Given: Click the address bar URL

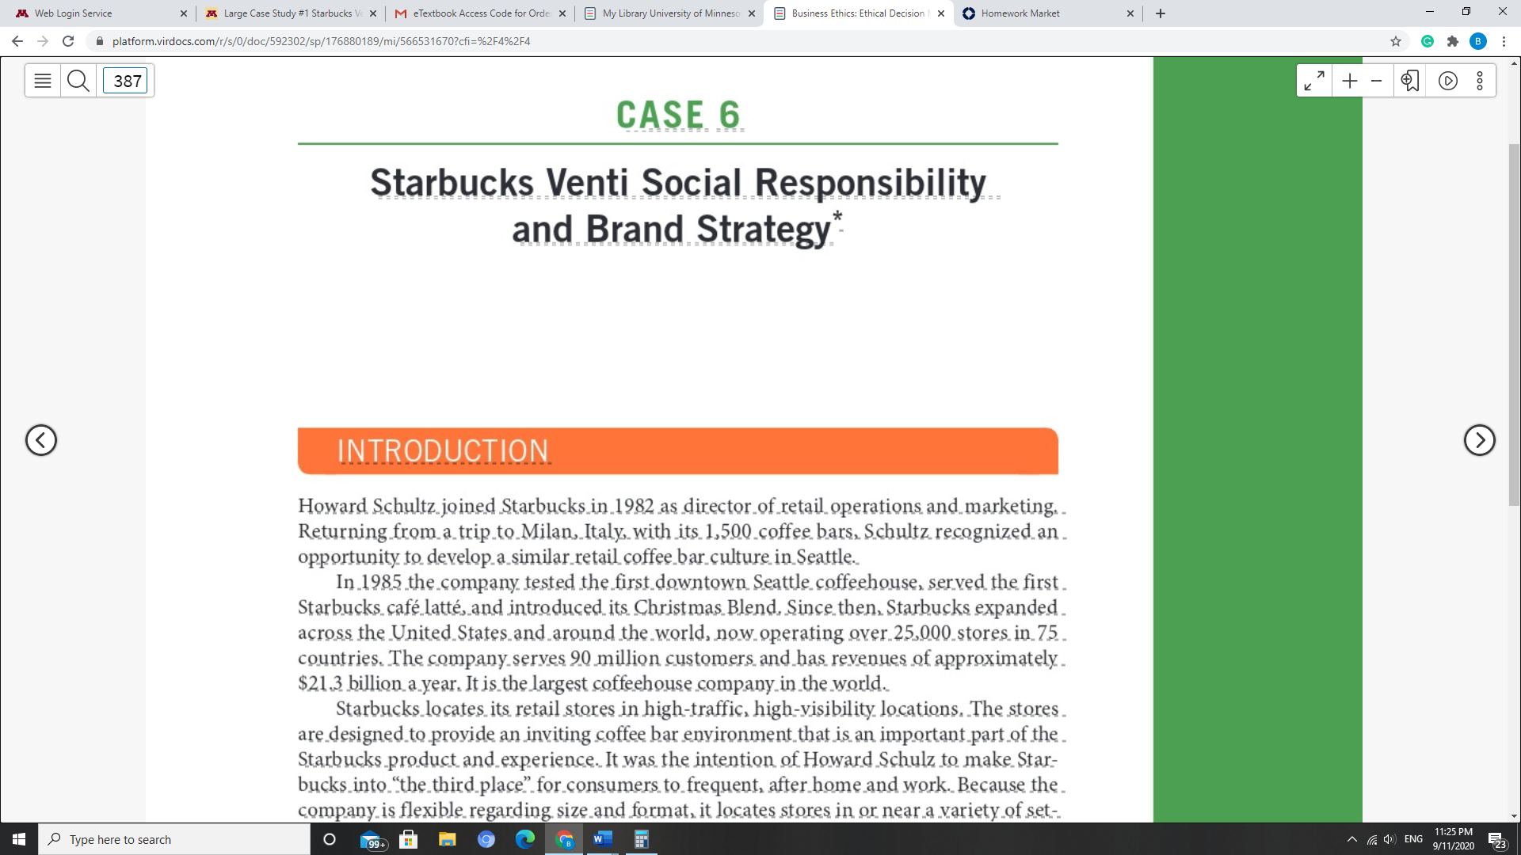Looking at the screenshot, I should coord(321,41).
